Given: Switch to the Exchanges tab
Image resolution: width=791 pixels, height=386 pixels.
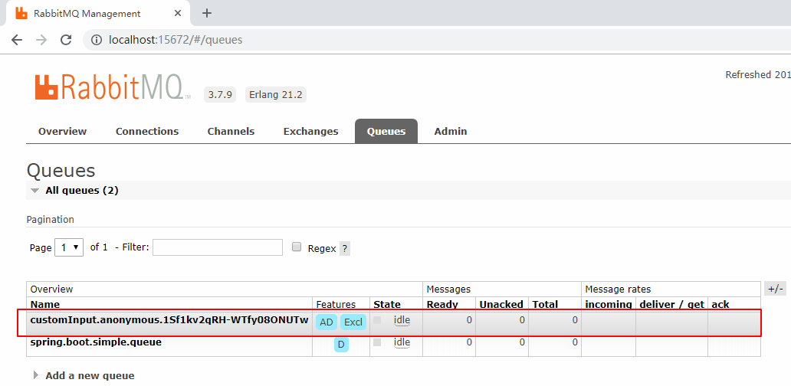Looking at the screenshot, I should 310,131.
